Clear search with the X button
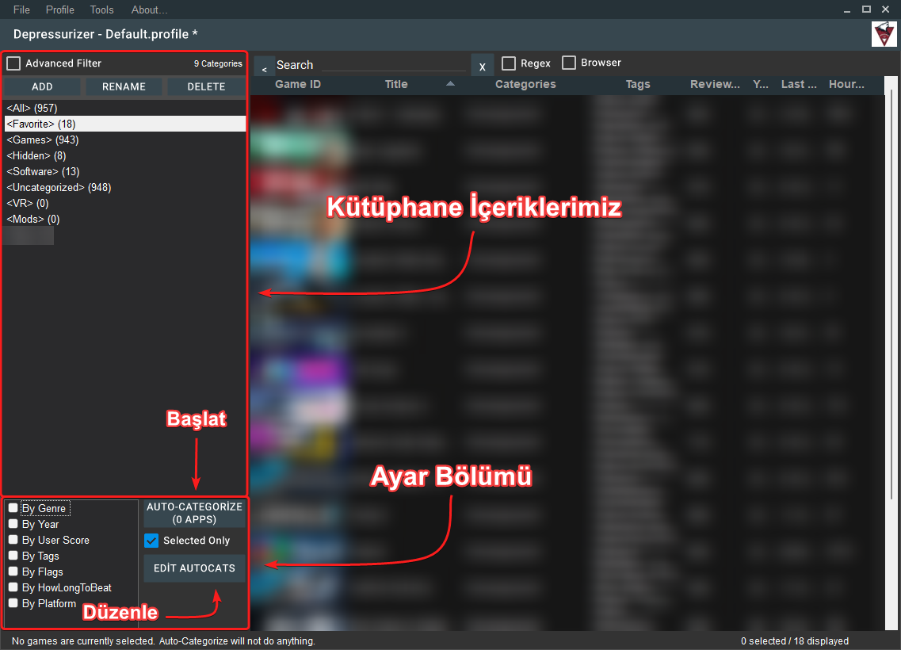This screenshot has width=901, height=650. (x=482, y=67)
